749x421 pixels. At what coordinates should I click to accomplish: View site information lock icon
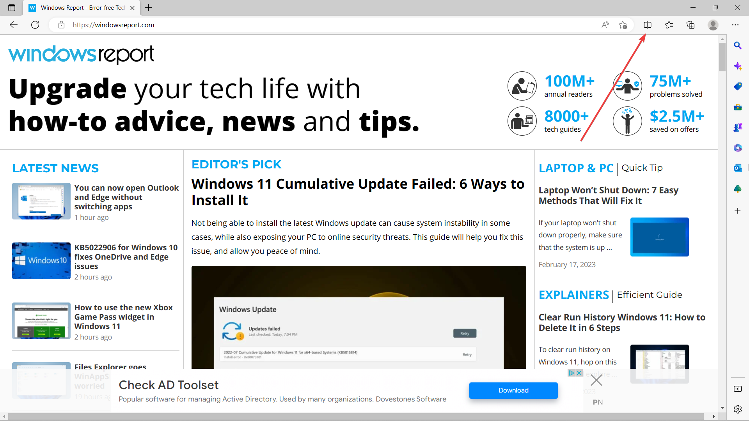[x=61, y=25]
